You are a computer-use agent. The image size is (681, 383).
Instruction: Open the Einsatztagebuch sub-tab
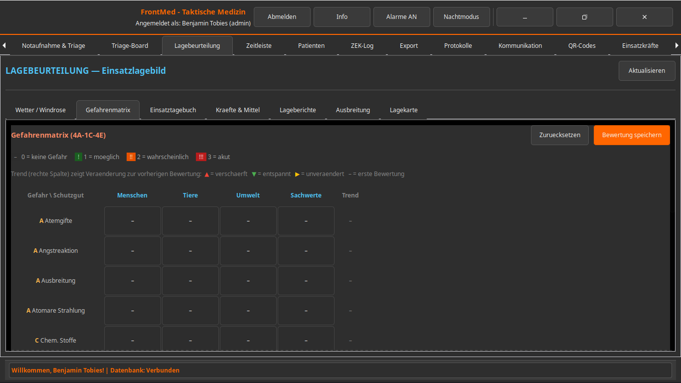[x=173, y=110]
